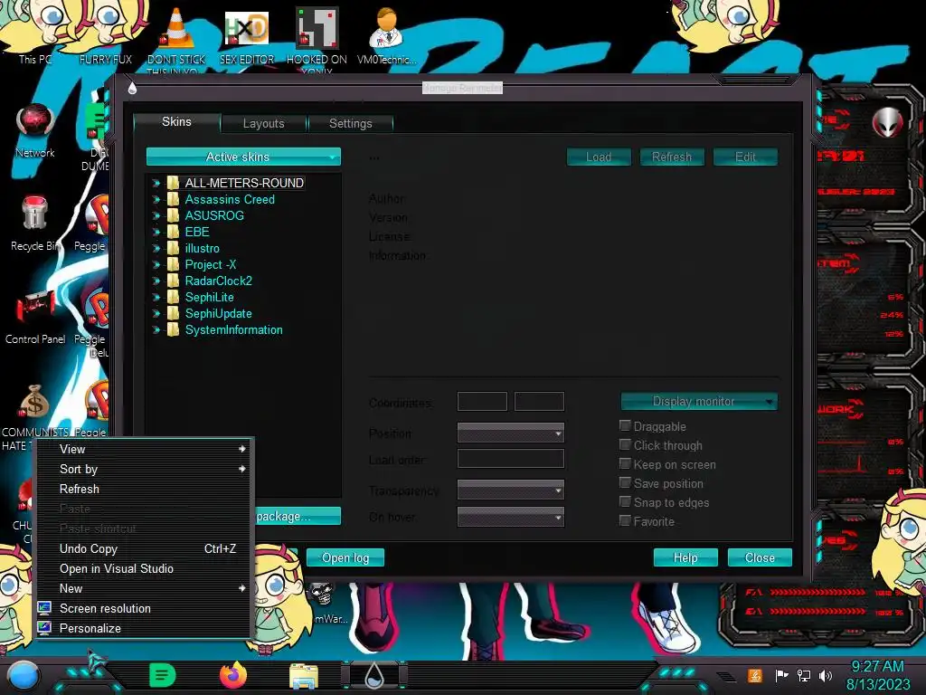Viewport: 926px width, 695px height.
Task: Toggle the Favorite checkbox
Action: click(x=625, y=520)
